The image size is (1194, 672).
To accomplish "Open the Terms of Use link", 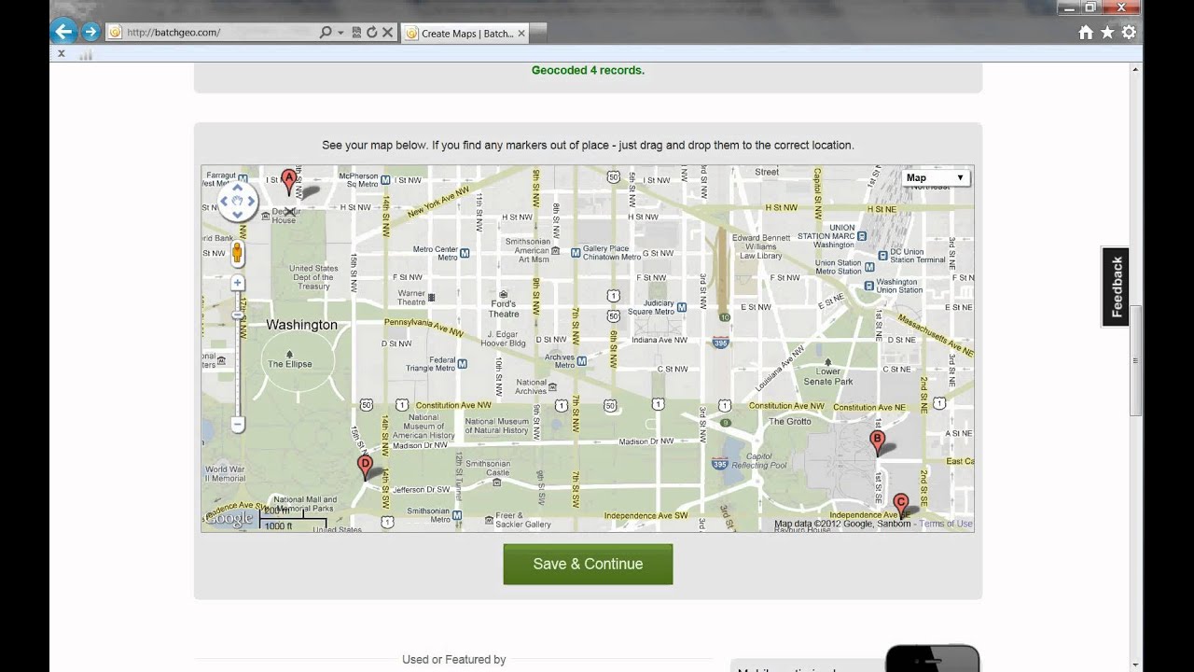I will click(x=946, y=524).
